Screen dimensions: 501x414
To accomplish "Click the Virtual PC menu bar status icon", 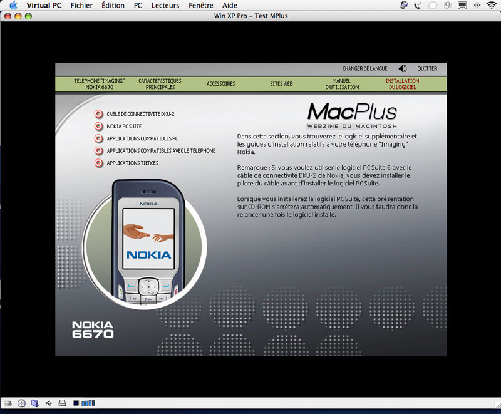I will pos(404,5).
